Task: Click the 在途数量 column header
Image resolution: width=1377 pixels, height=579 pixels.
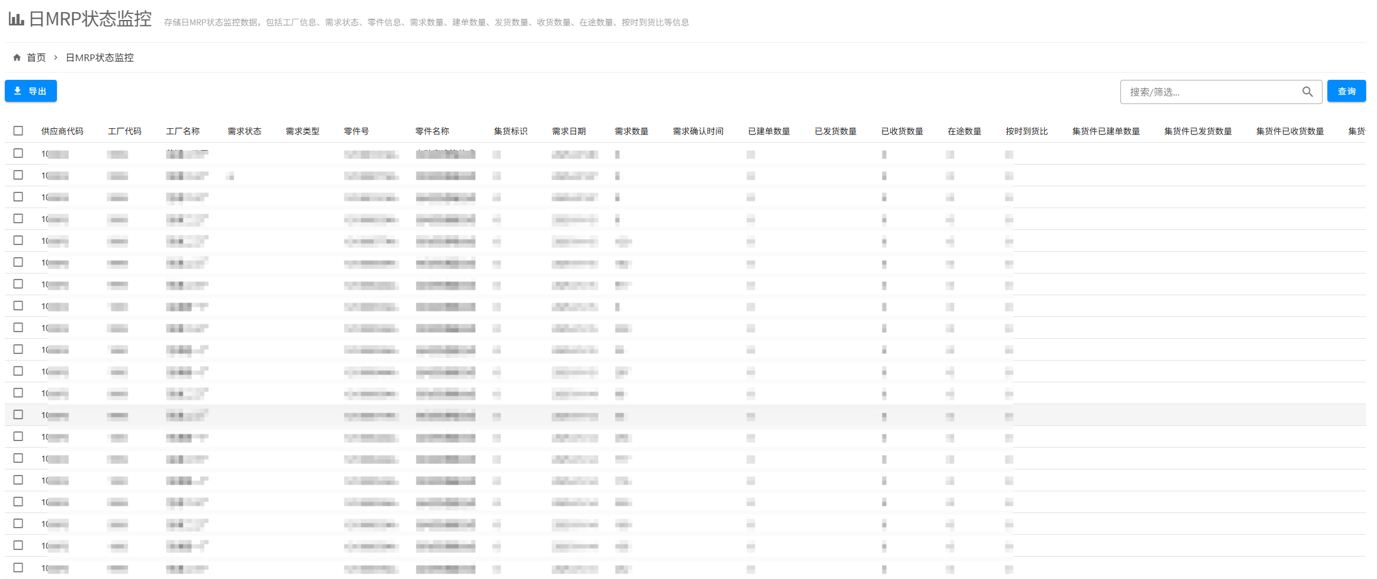Action: (x=964, y=131)
